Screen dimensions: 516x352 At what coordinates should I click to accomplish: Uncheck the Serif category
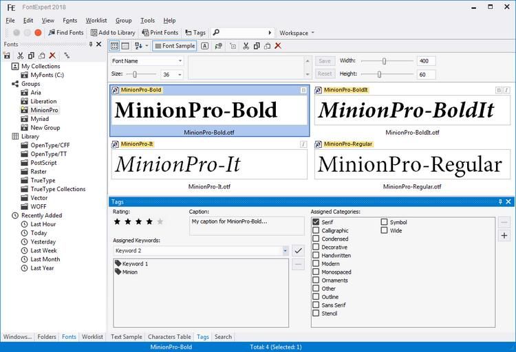(316, 222)
